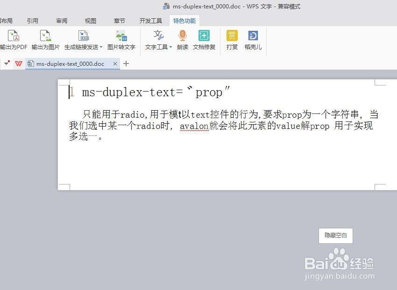Open the 审阅 ribbon tab
Screen dimensions: 397x290
61,20
